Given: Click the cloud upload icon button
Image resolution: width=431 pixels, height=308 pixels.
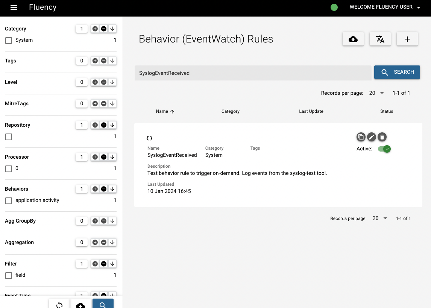Looking at the screenshot, I should (x=353, y=39).
